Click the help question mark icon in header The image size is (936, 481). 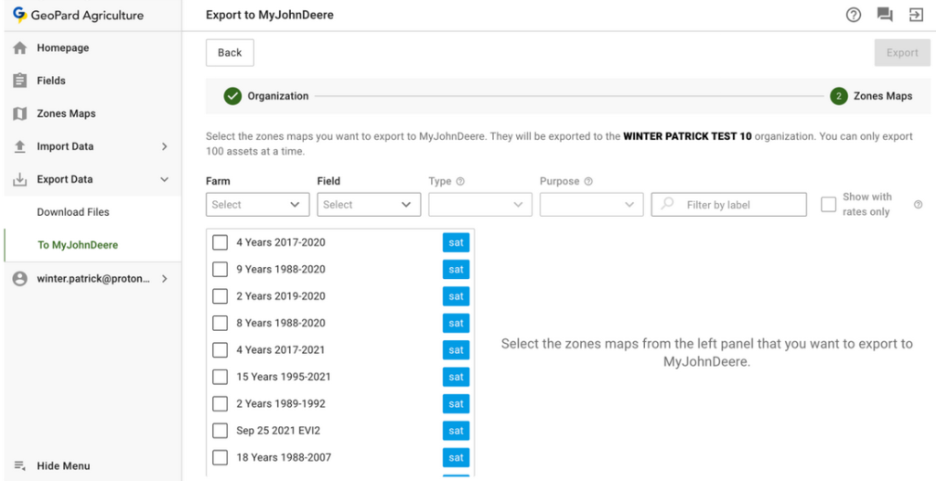pos(853,15)
